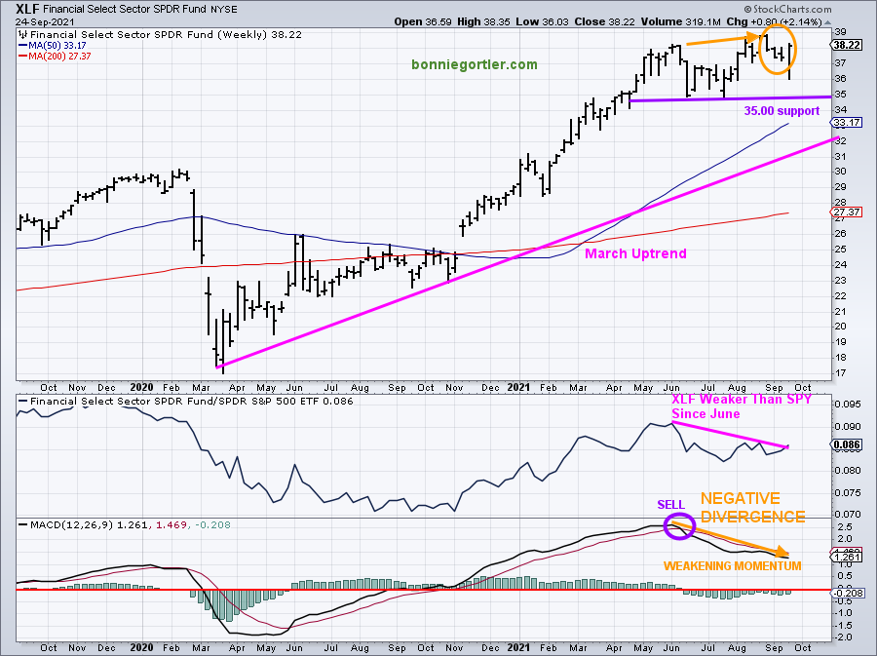Click the MA(200) 27.37 legend text
Viewport: 877px width, 656px height.
pos(59,56)
